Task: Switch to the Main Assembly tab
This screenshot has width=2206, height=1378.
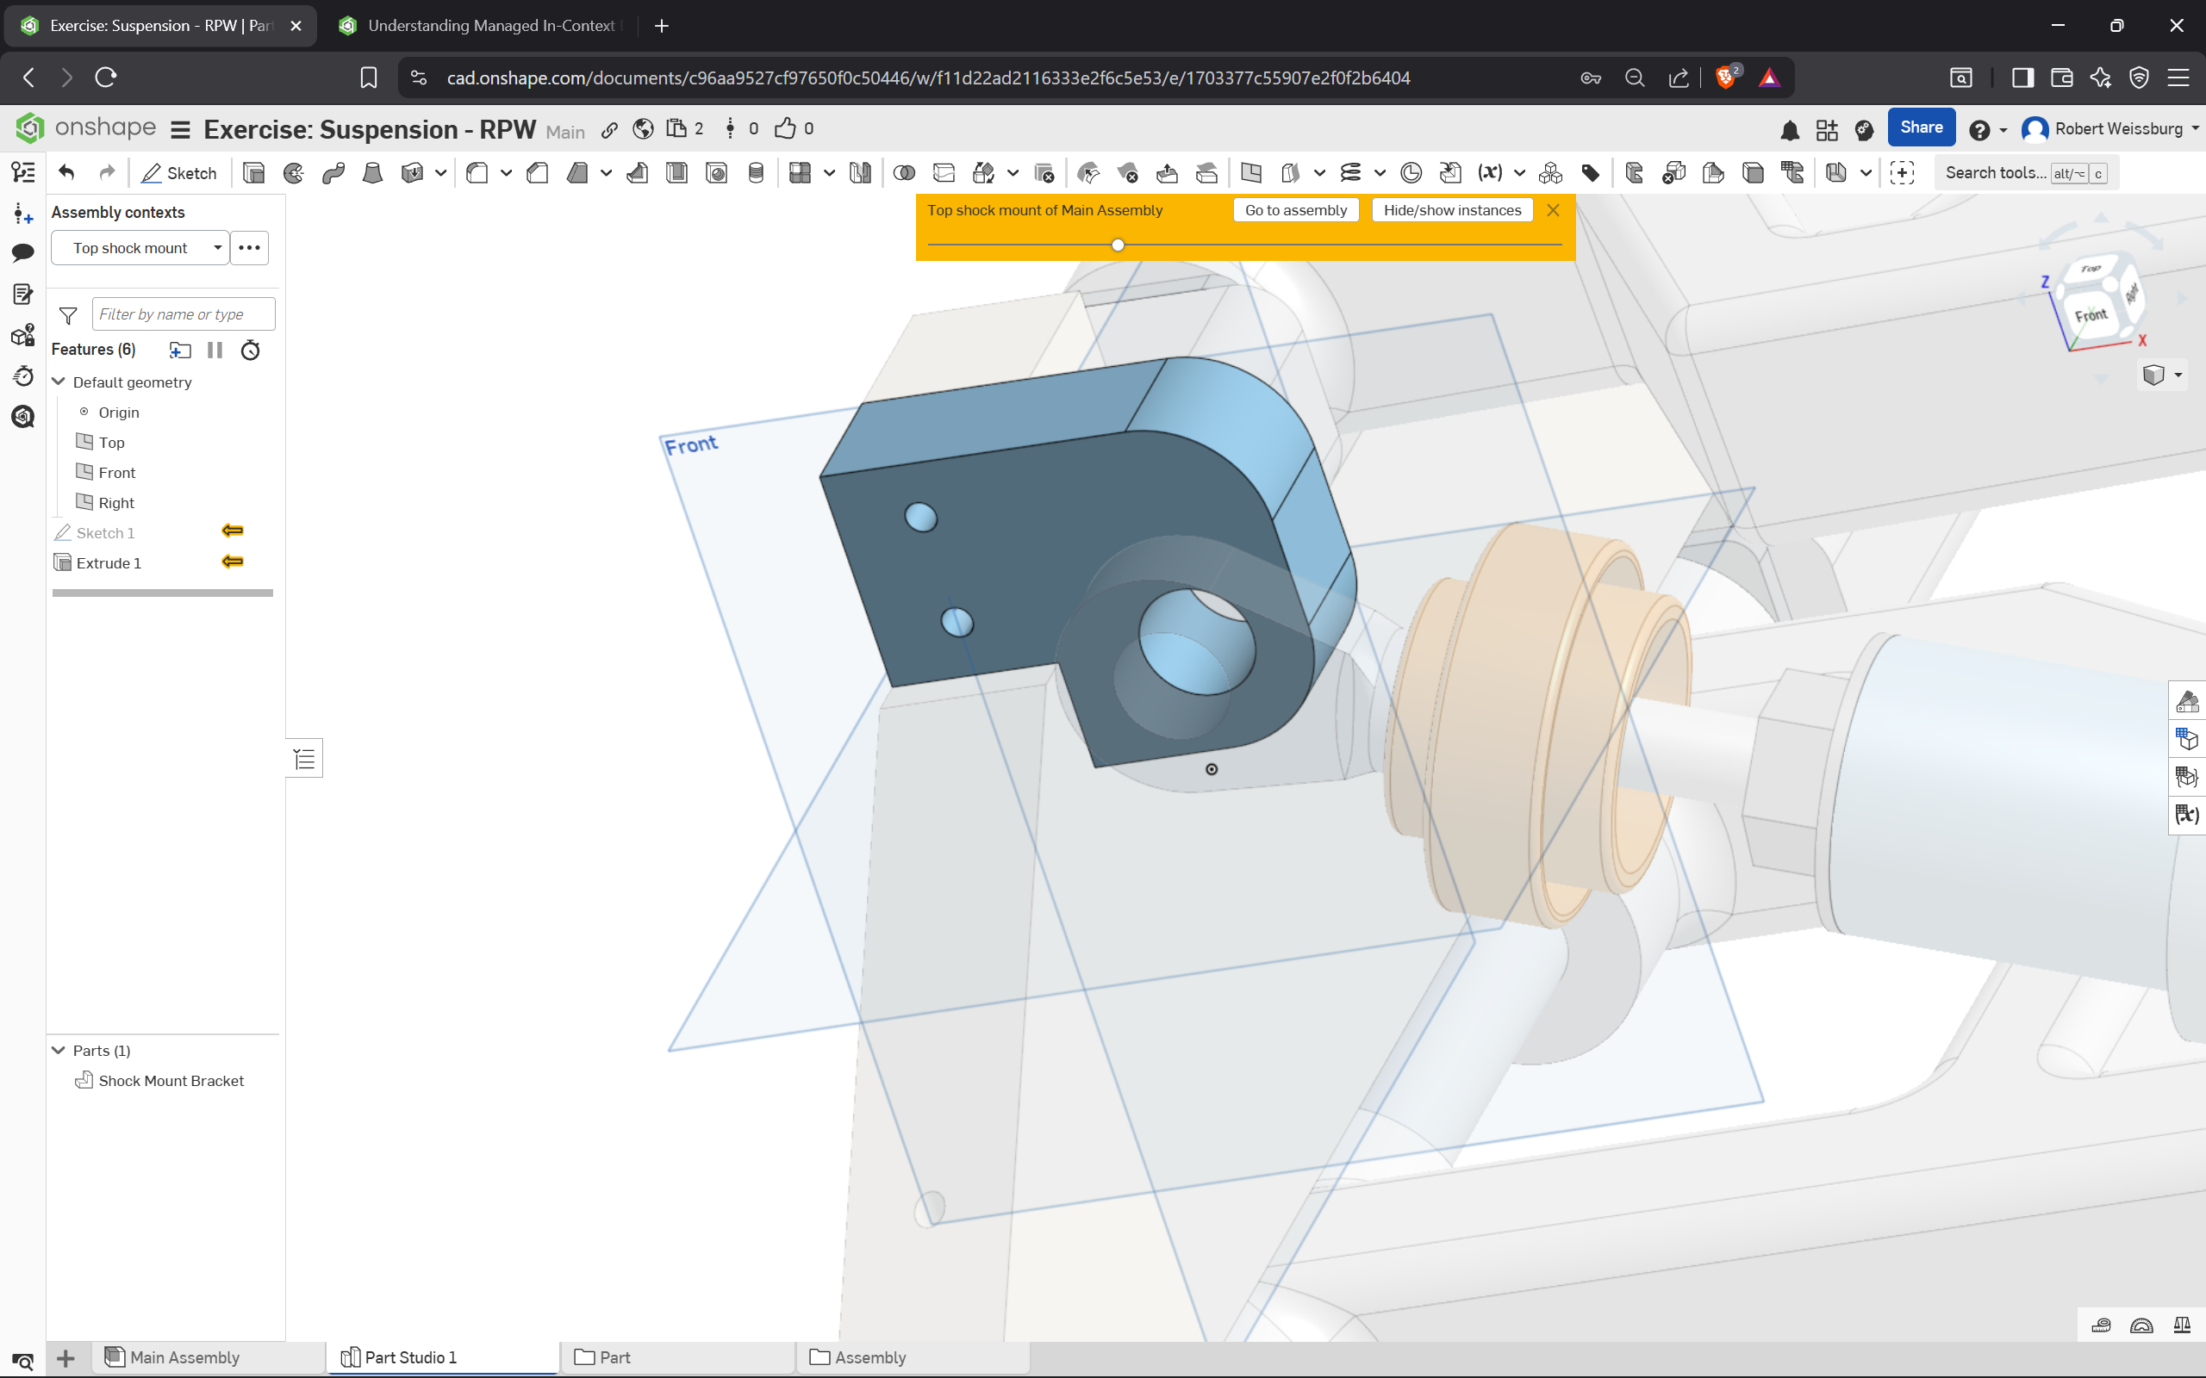Action: [185, 1357]
